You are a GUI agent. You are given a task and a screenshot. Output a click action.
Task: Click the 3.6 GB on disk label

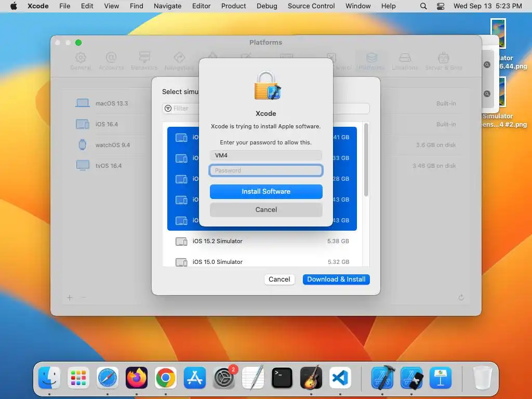click(x=436, y=145)
